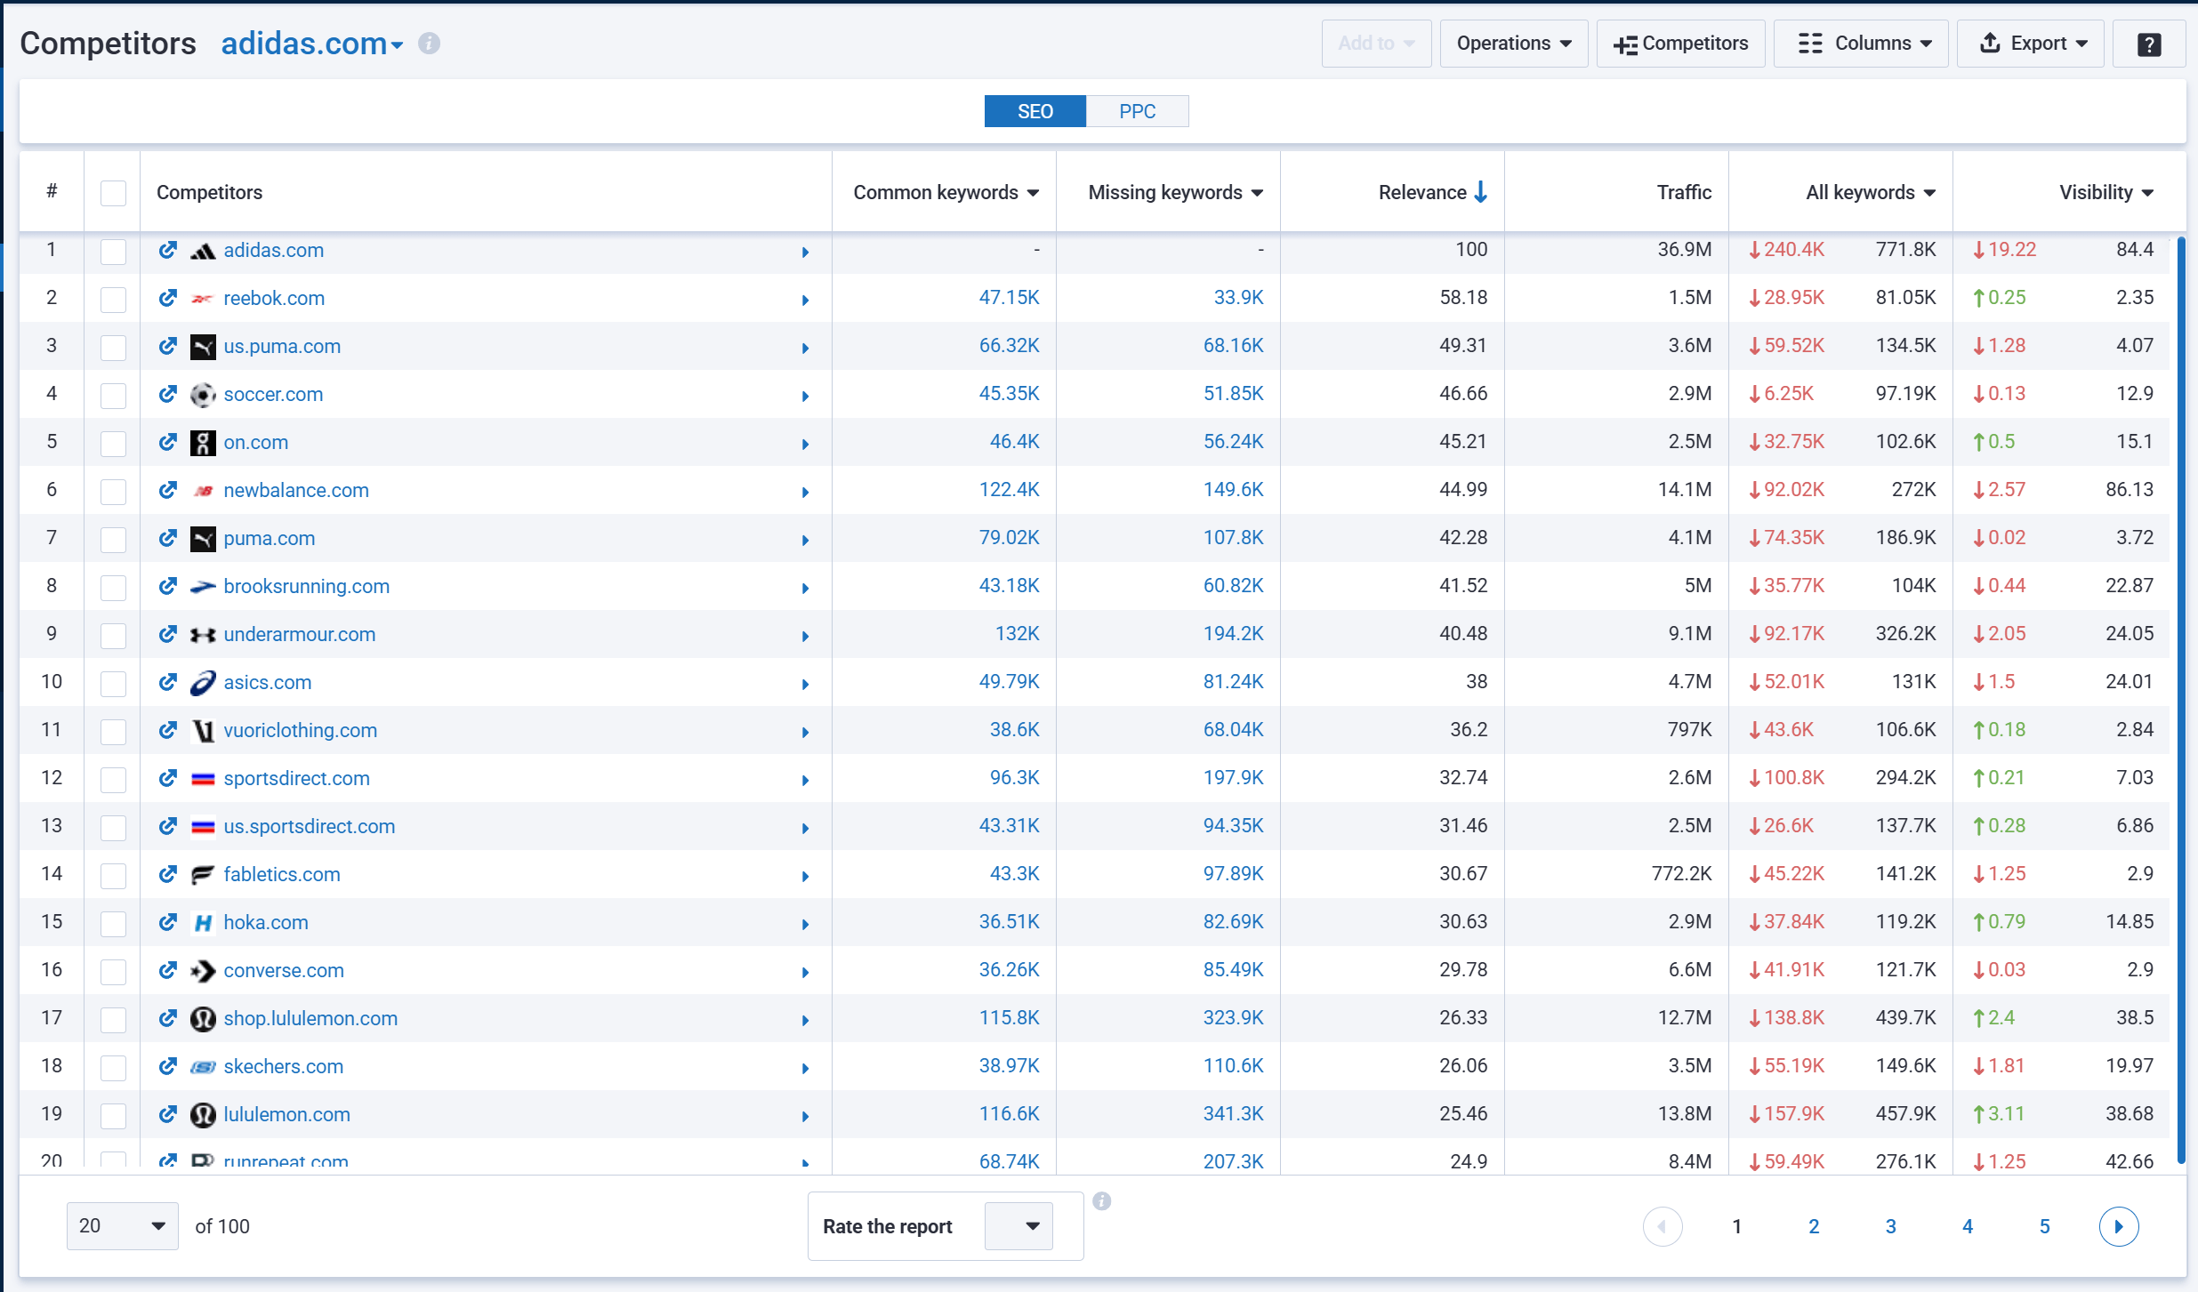Screen dimensions: 2198x1292
Task: Open external link icon for newbalance.com
Action: pyautogui.click(x=167, y=490)
